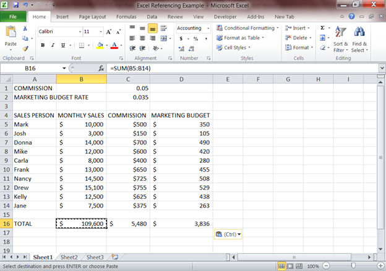Screen dimensions: 386x271
Task: Click the Borders icon
Action: point(82,45)
